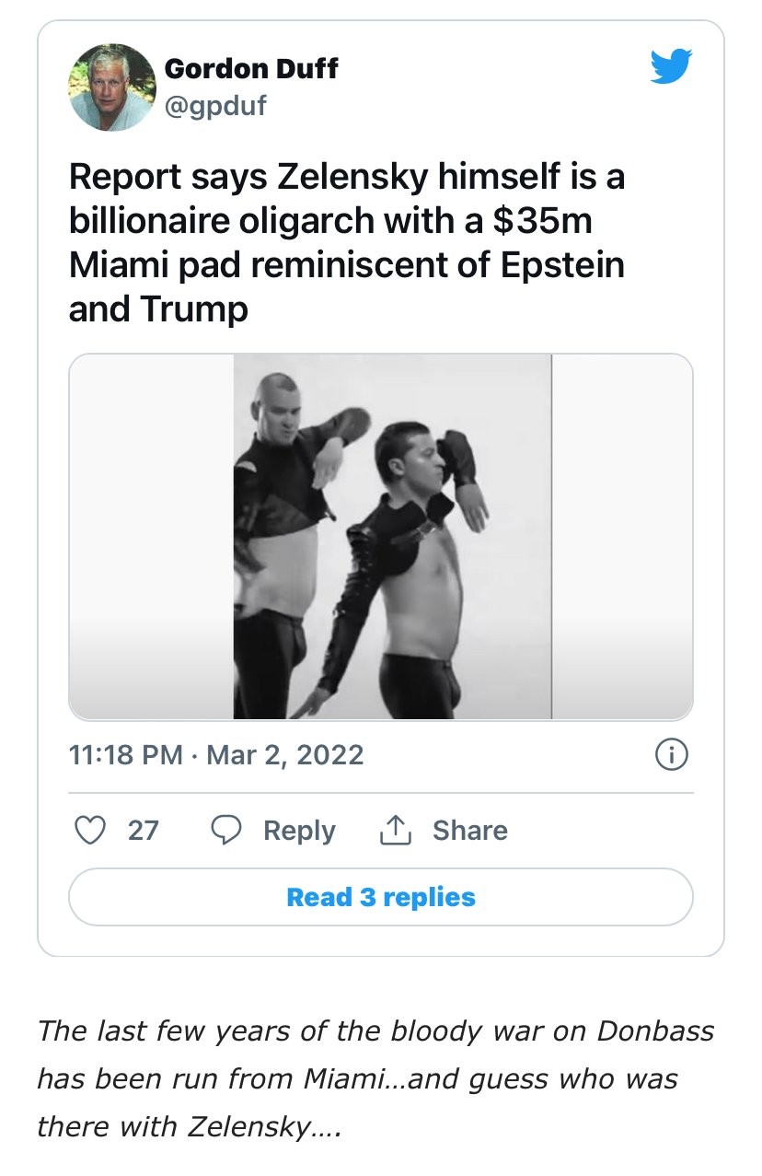This screenshot has height=1176, width=762.
Task: Open the Twitter info circle icon
Action: coord(671,755)
